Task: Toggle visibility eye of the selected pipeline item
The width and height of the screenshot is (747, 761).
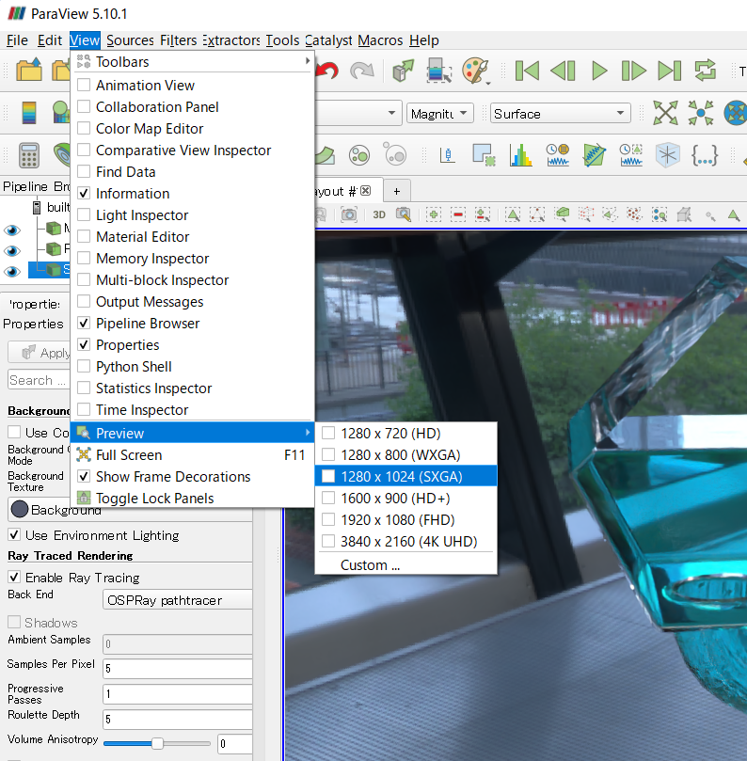Action: 12,271
